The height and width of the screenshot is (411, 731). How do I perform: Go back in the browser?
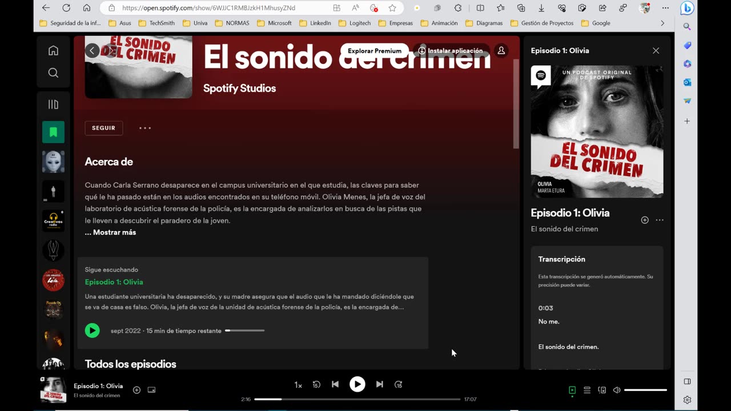click(x=46, y=8)
